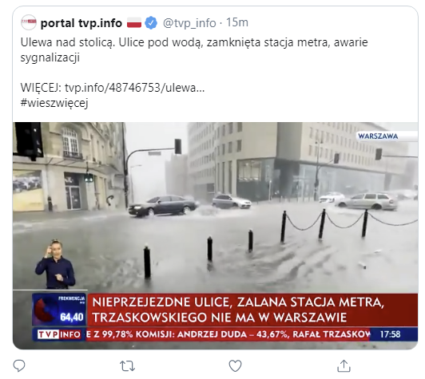Click the red NIEPRZEJEZDNE ULICE headline banner
425x379 pixels.
coord(252,310)
